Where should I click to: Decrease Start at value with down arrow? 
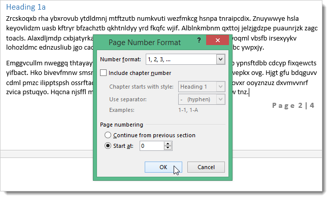168,148
